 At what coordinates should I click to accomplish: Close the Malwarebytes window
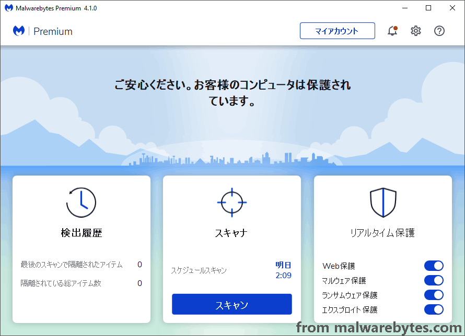pyautogui.click(x=452, y=8)
